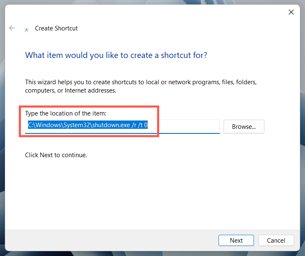Proceed by pressing the Next button
The image size is (305, 256).
[x=236, y=240]
